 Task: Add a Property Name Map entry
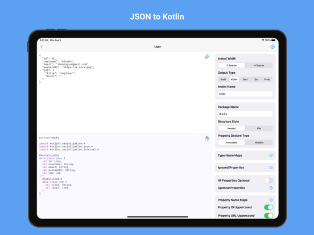[271, 200]
